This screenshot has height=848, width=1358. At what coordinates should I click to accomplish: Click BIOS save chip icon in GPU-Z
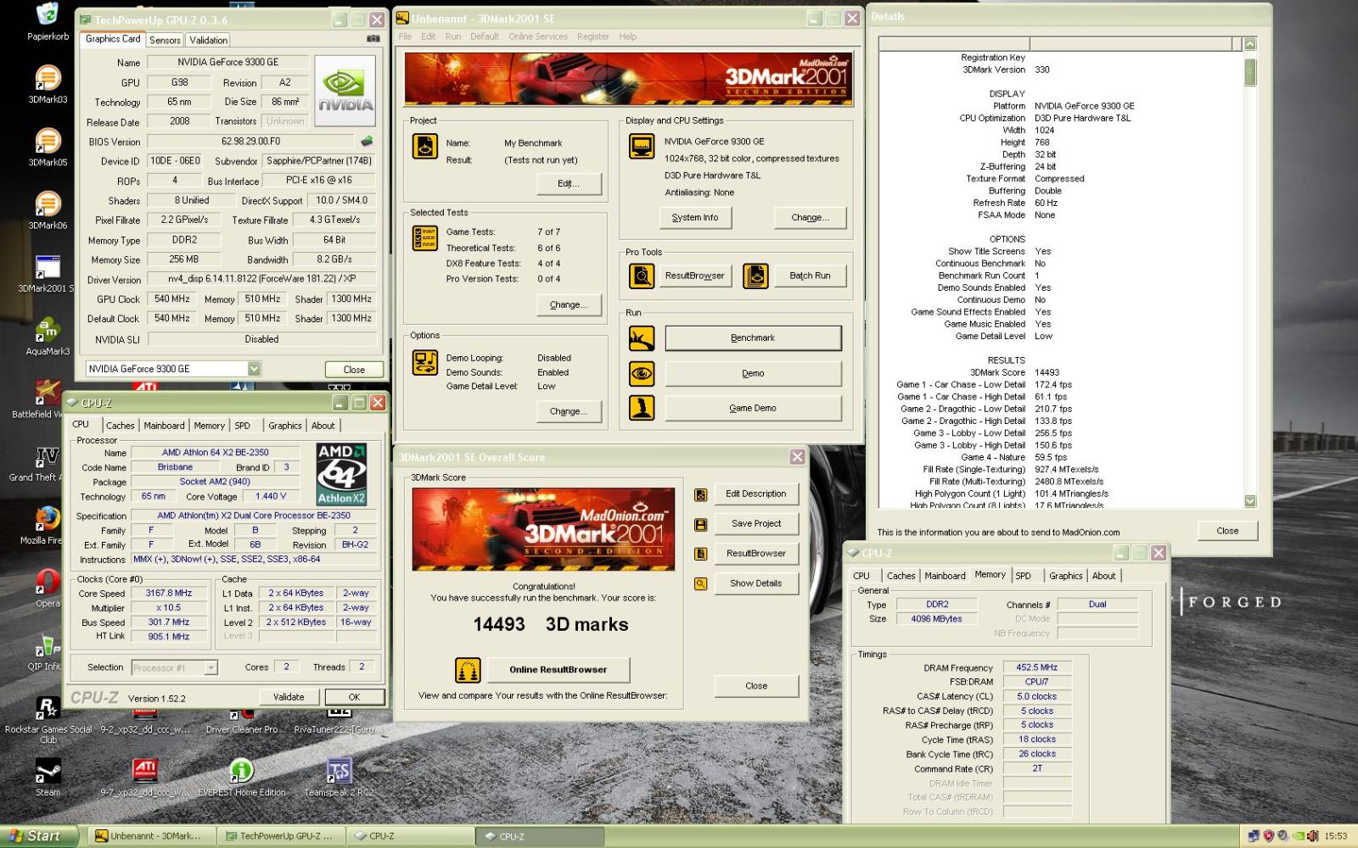367,141
